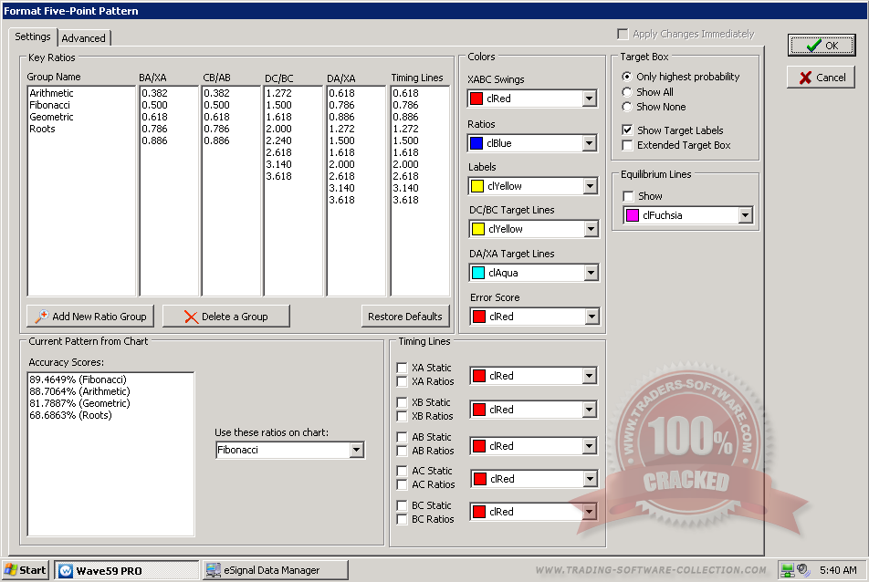The image size is (869, 582).
Task: Select the Show All radio button
Action: [627, 92]
